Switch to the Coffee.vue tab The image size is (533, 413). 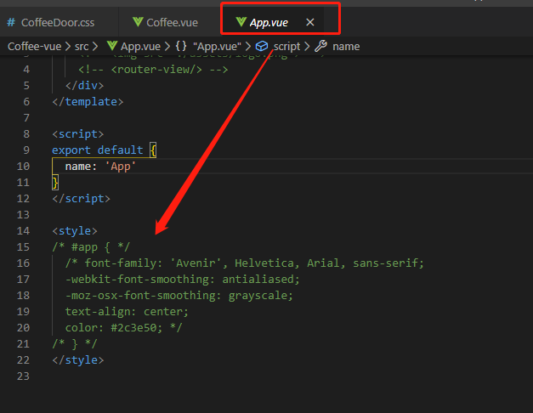pyautogui.click(x=169, y=22)
